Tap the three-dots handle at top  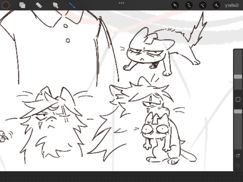(x=121, y=3)
